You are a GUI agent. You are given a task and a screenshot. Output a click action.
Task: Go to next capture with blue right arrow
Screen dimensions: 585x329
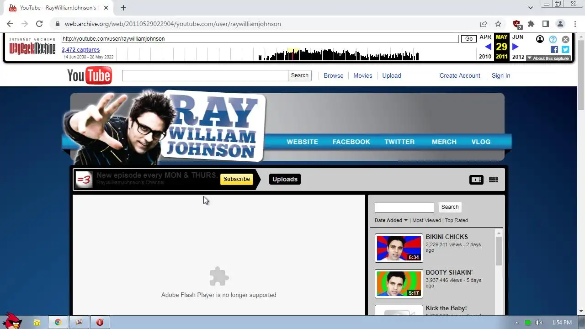[x=516, y=47]
